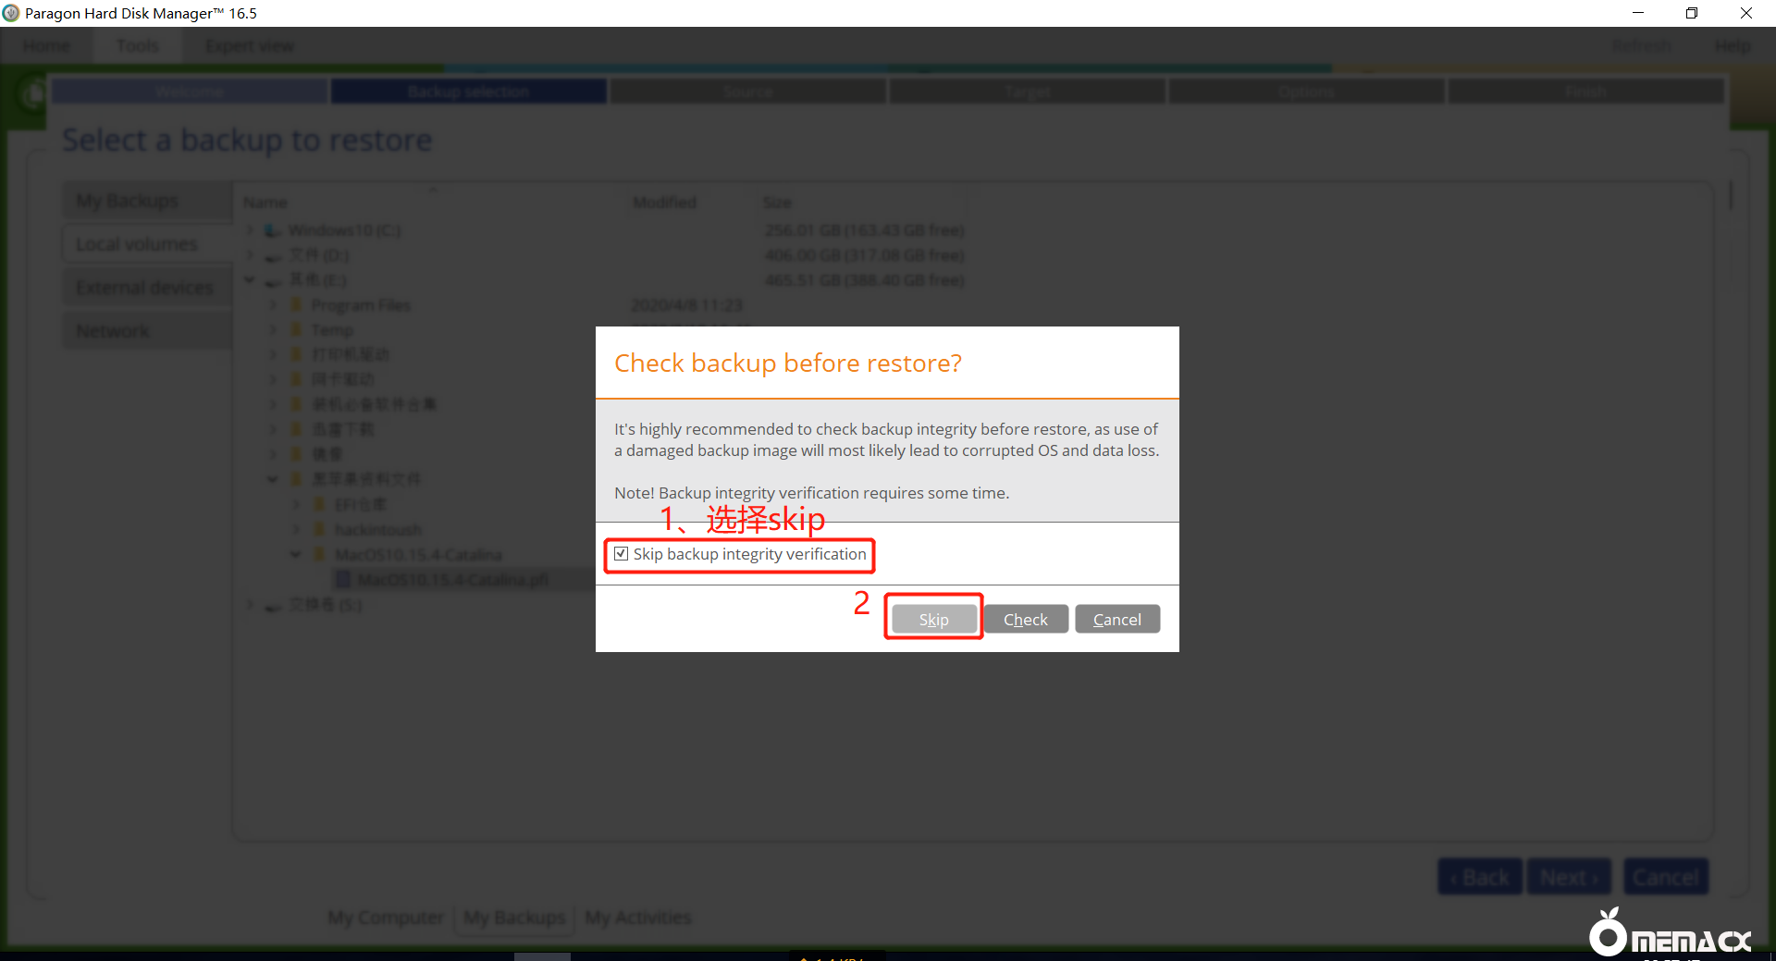Screen dimensions: 1776x961
Task: Click the Next wizard button
Action: (1569, 877)
